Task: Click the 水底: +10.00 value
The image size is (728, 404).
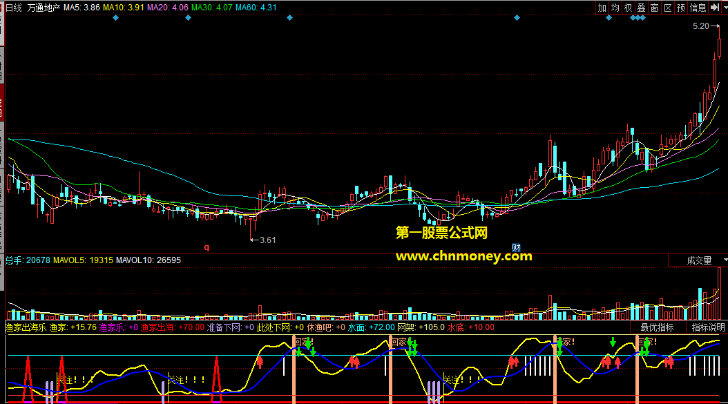Action: (x=471, y=327)
